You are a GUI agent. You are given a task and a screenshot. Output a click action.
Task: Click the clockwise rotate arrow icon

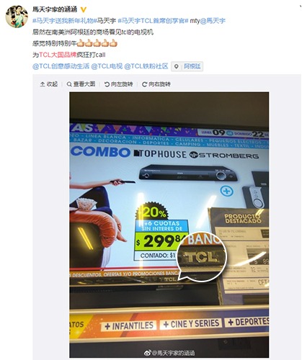pos(144,84)
